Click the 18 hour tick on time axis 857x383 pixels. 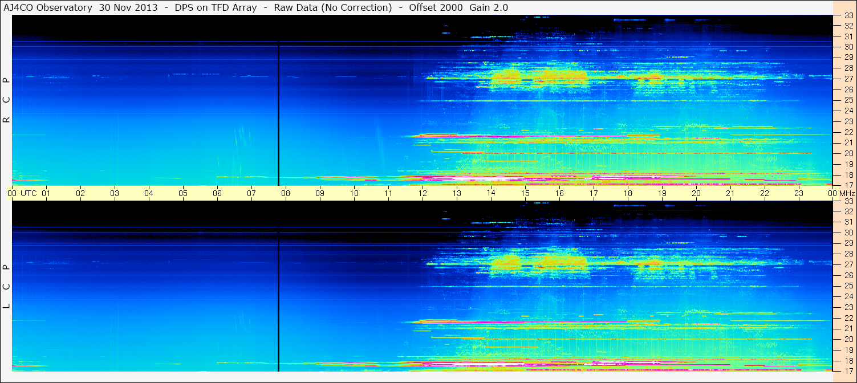[628, 193]
